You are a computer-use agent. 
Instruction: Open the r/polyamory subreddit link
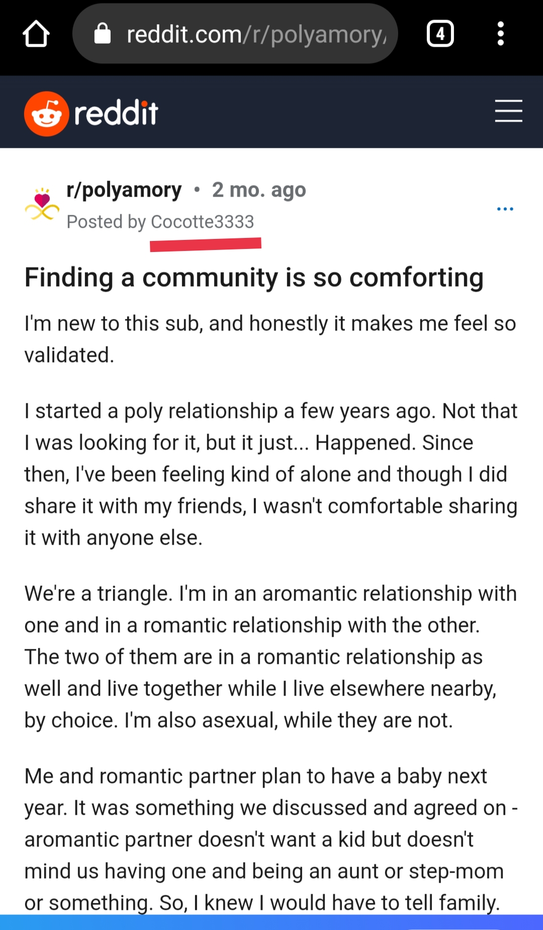click(x=124, y=190)
